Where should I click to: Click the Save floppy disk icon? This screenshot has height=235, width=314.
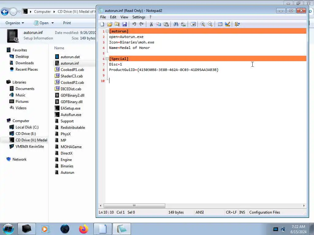click(124, 24)
